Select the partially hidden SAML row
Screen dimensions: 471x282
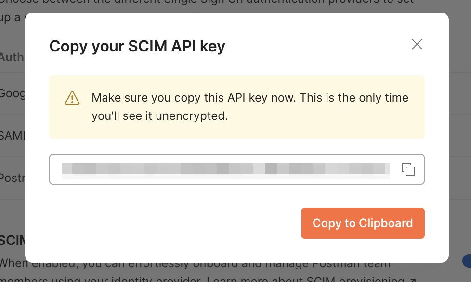click(x=13, y=136)
